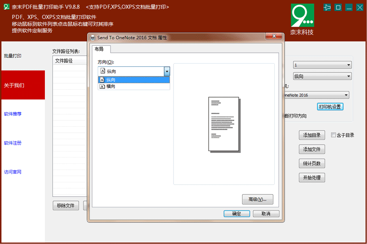Image resolution: width=367 pixels, height=244 pixels.
Task: Open the printer dropdown showing OneNote 2016
Action: pos(317,95)
